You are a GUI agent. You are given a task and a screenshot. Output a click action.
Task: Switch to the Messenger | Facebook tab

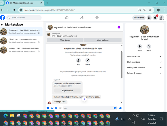point(24,3)
